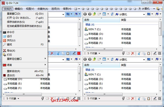
Task: Open the 编辑(E) menu
Action: pos(19,9)
